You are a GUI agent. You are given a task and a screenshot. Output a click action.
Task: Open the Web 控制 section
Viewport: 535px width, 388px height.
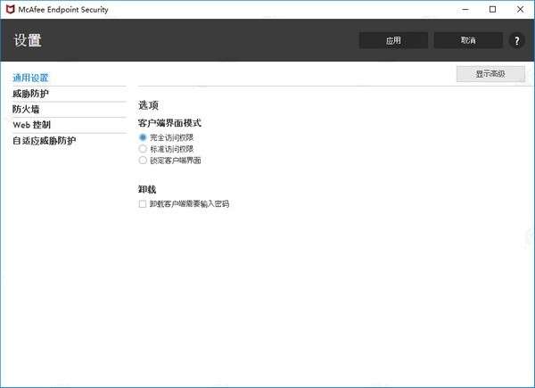(x=32, y=125)
